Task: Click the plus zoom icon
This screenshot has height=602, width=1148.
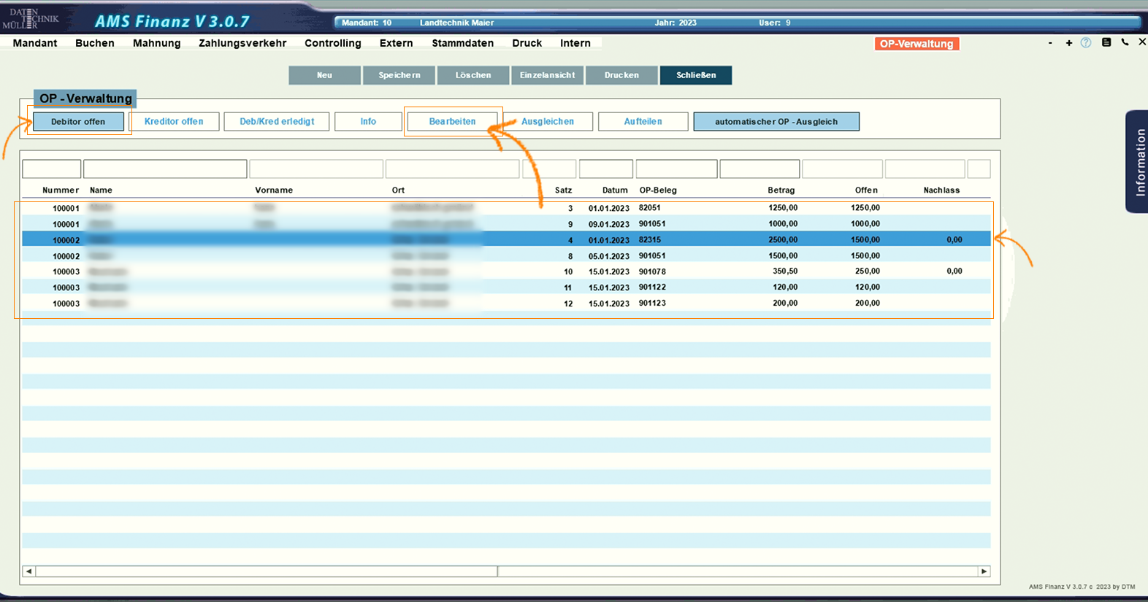Action: 1068,43
